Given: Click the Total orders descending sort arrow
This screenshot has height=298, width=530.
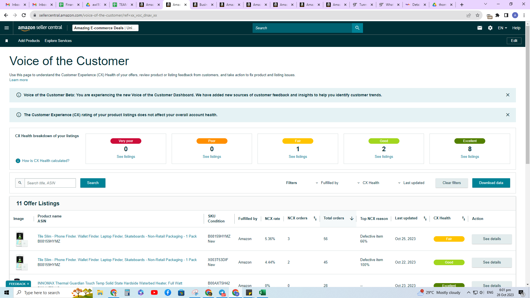Looking at the screenshot, I should click(352, 219).
